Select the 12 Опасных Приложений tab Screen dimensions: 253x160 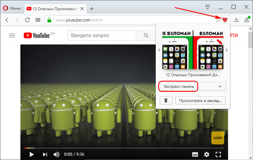(x=52, y=9)
